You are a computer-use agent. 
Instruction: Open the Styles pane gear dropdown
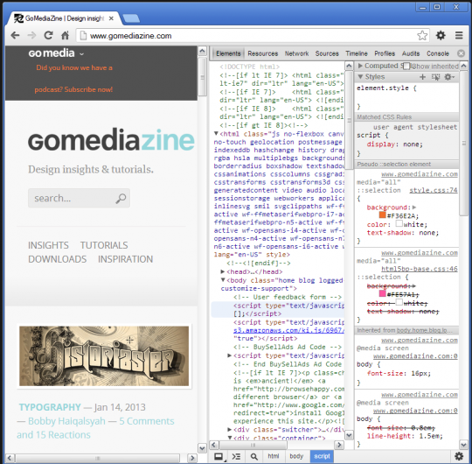(x=449, y=77)
